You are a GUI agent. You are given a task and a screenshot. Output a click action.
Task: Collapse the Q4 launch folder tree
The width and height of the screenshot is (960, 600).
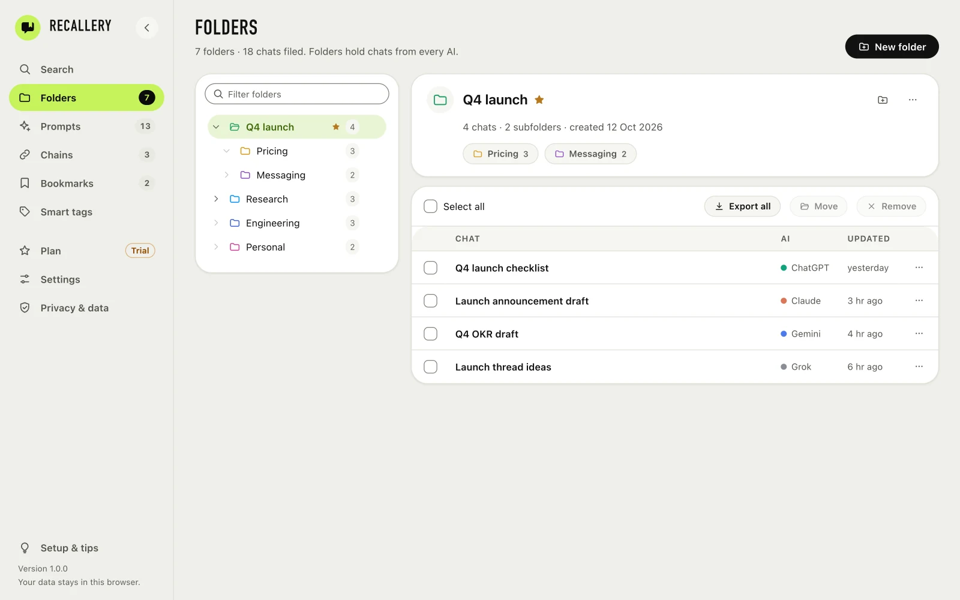coord(216,127)
